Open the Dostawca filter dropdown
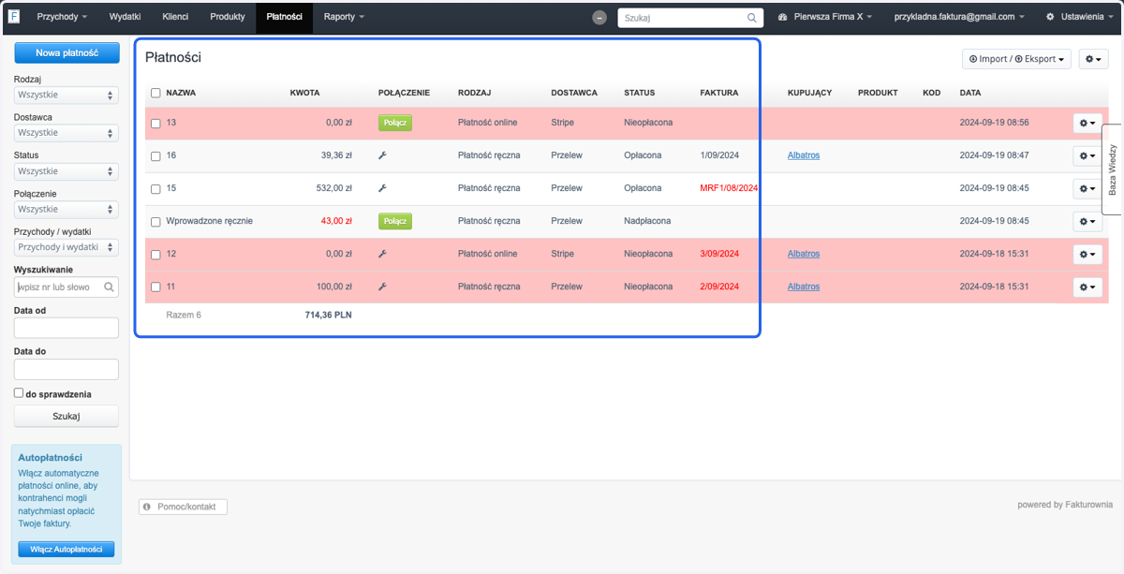 (67, 133)
